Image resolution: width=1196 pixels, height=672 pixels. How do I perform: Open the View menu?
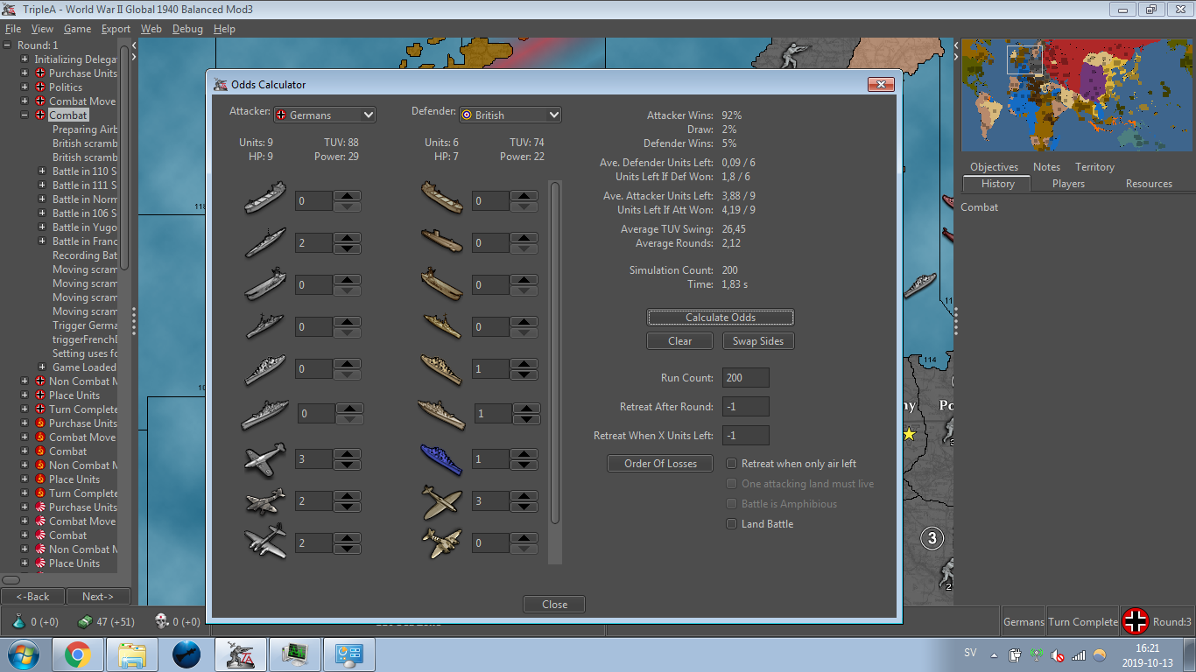pyautogui.click(x=42, y=29)
